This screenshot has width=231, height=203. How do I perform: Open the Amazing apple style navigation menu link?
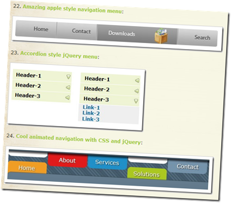point(72,9)
